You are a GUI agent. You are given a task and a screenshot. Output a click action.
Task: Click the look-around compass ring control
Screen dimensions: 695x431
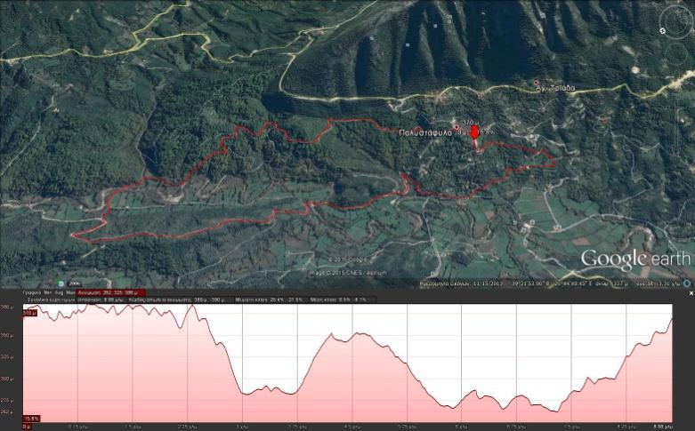(x=676, y=20)
